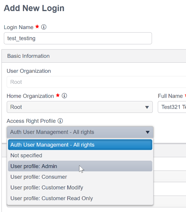Viewport: 186px width, 212px height.
Task: Click the Login Name info icon
Action: 44,27
